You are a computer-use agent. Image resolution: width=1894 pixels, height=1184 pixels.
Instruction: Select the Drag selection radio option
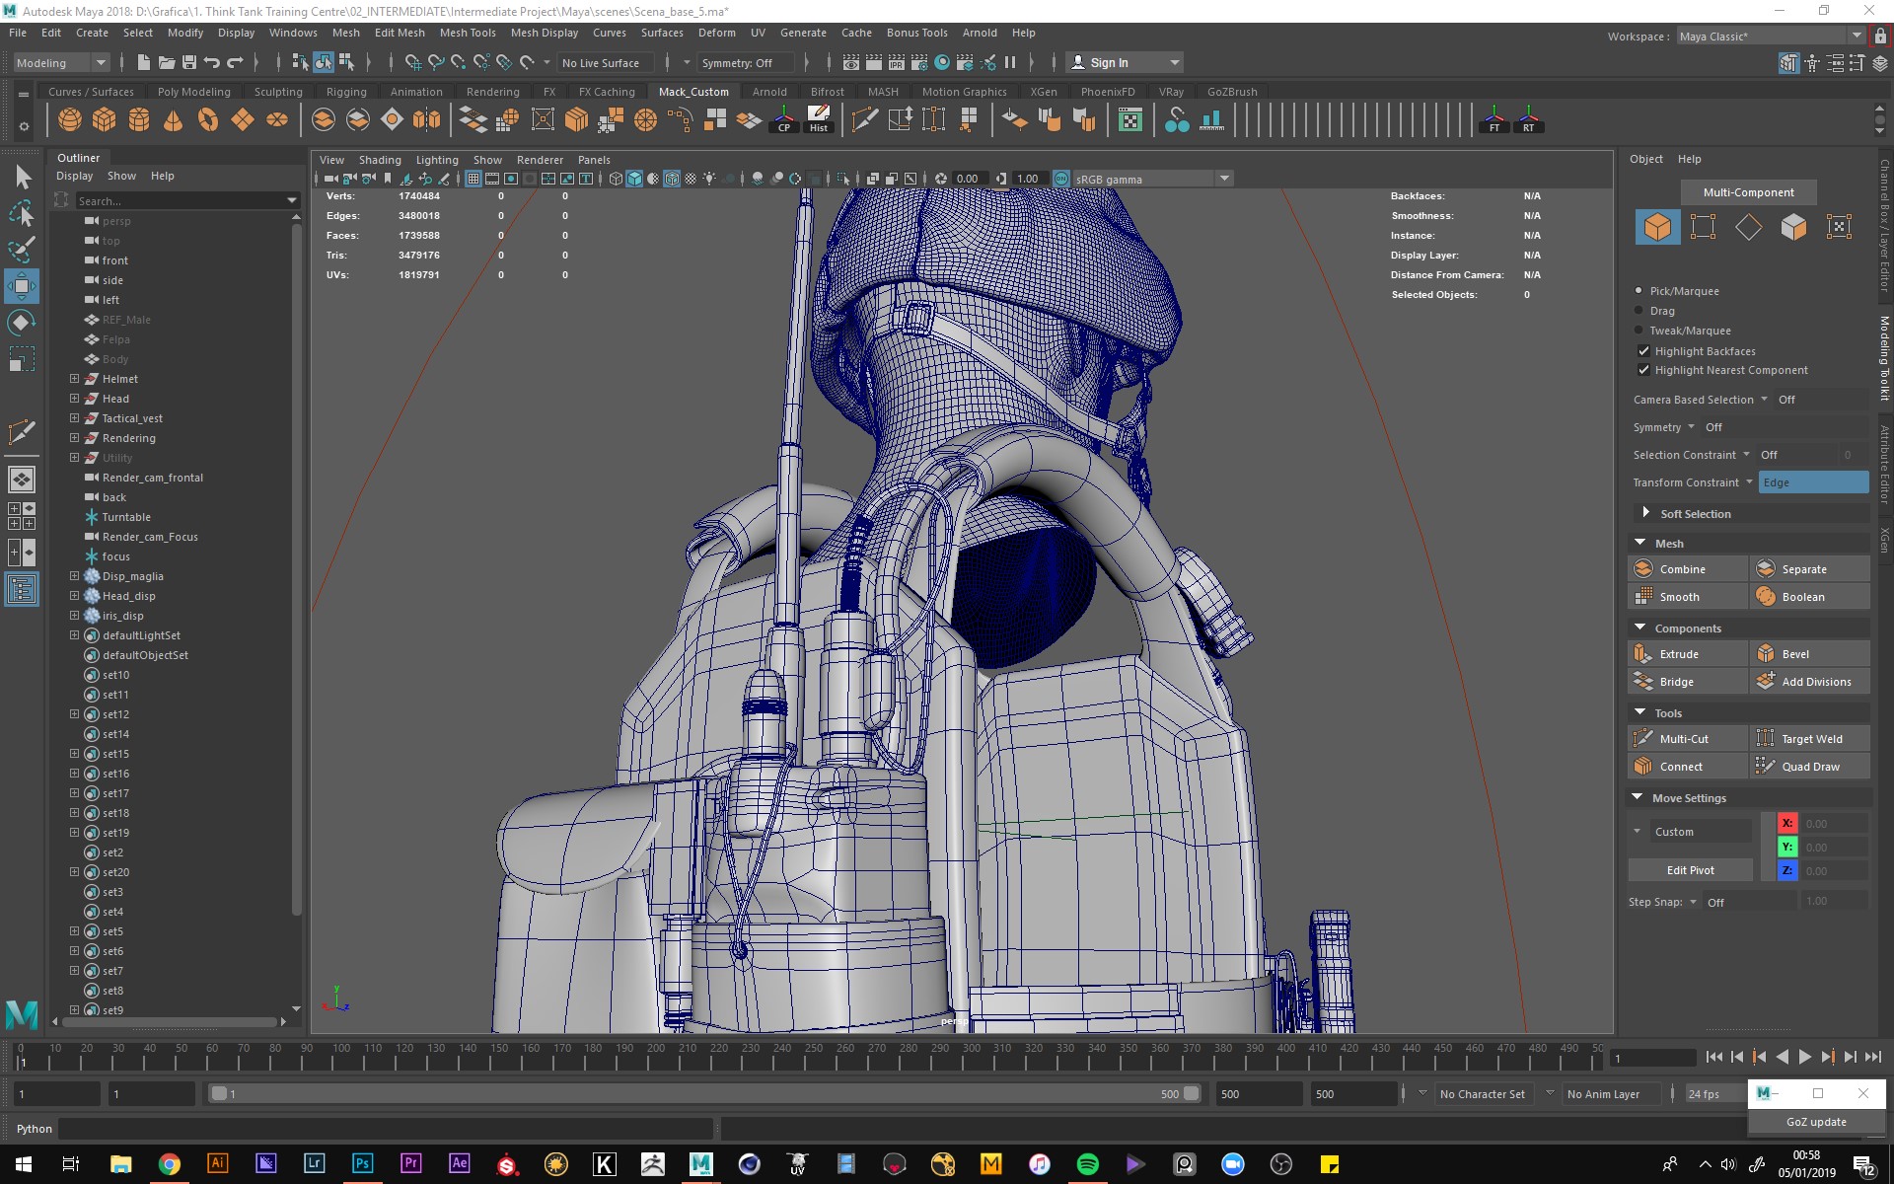tap(1639, 311)
